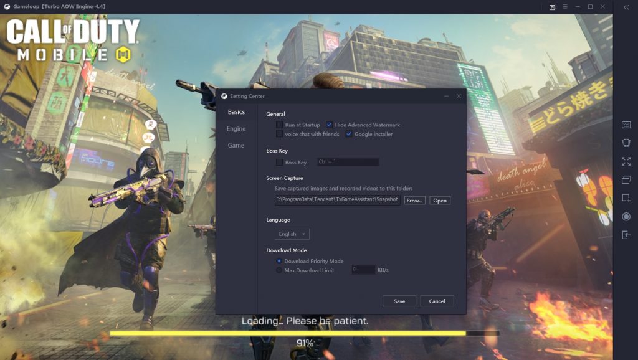Uncheck Hide Advanced Watermark

(329, 125)
